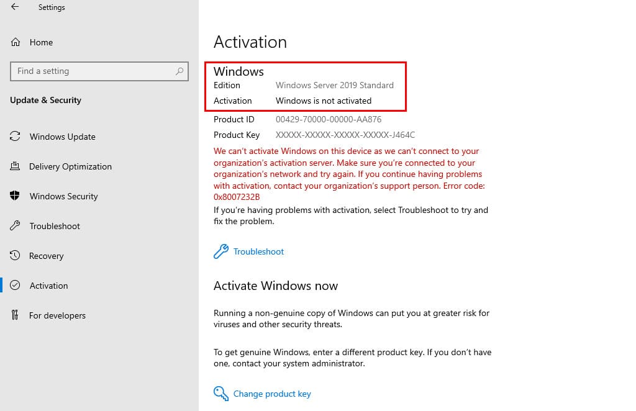Click the 'To get genuine Windows' paragraph
This screenshot has height=411, width=636.
353,358
